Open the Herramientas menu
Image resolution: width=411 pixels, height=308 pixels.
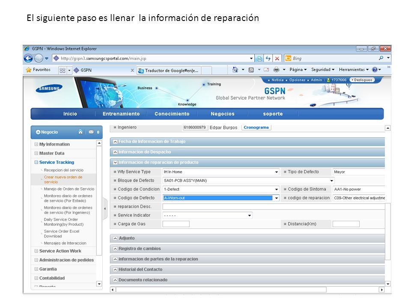pyautogui.click(x=354, y=70)
